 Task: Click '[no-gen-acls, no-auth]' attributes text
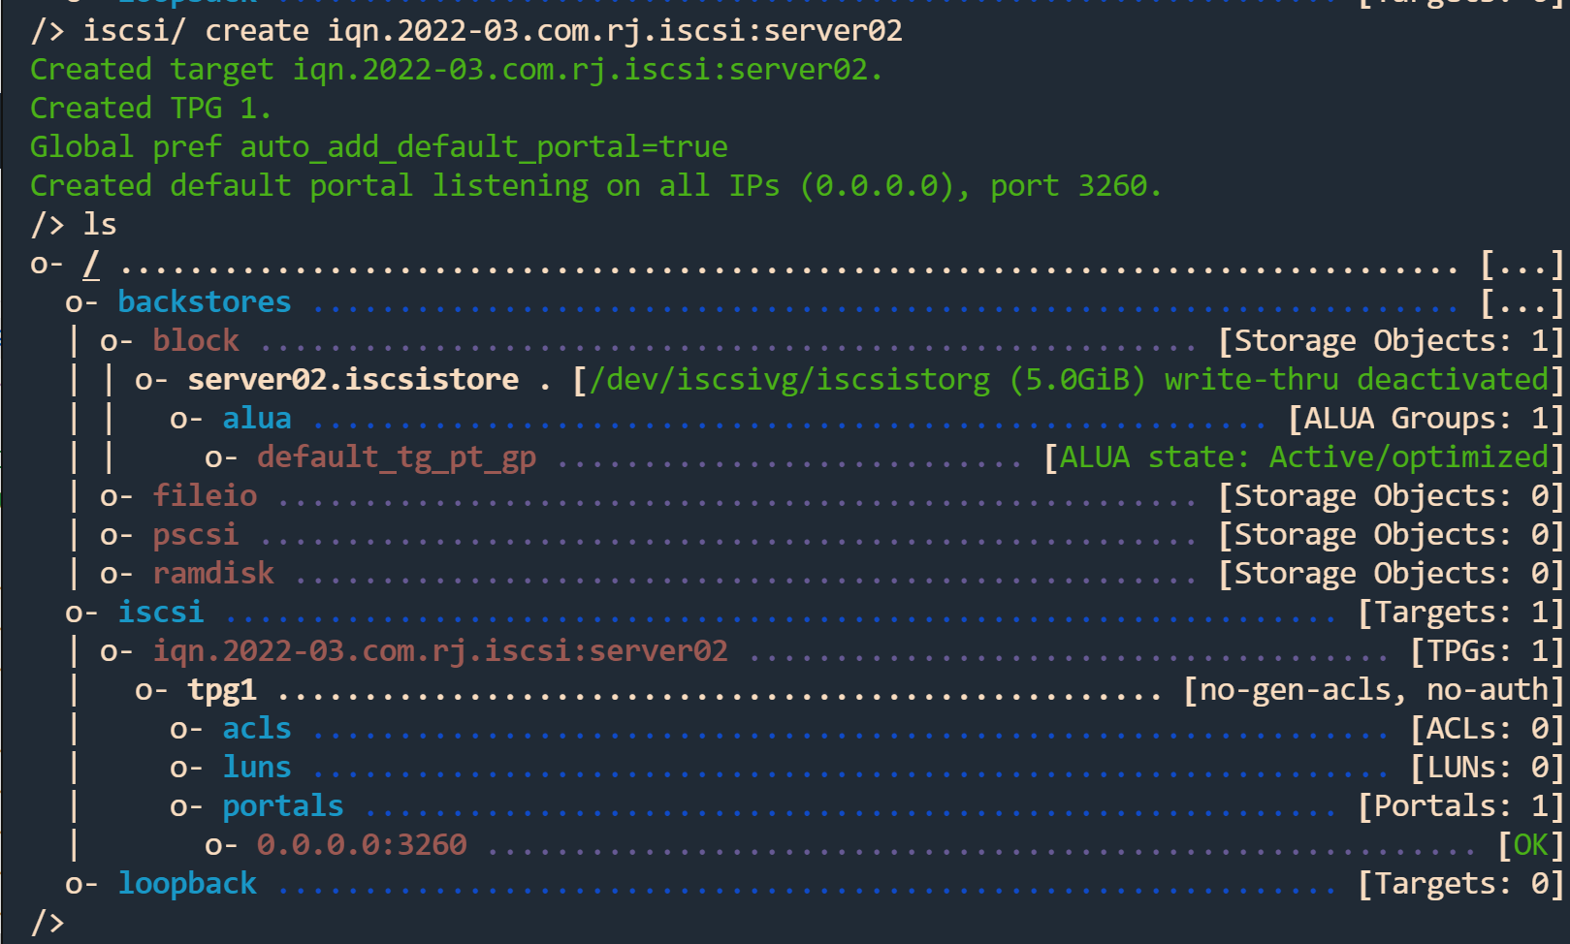tap(1374, 690)
